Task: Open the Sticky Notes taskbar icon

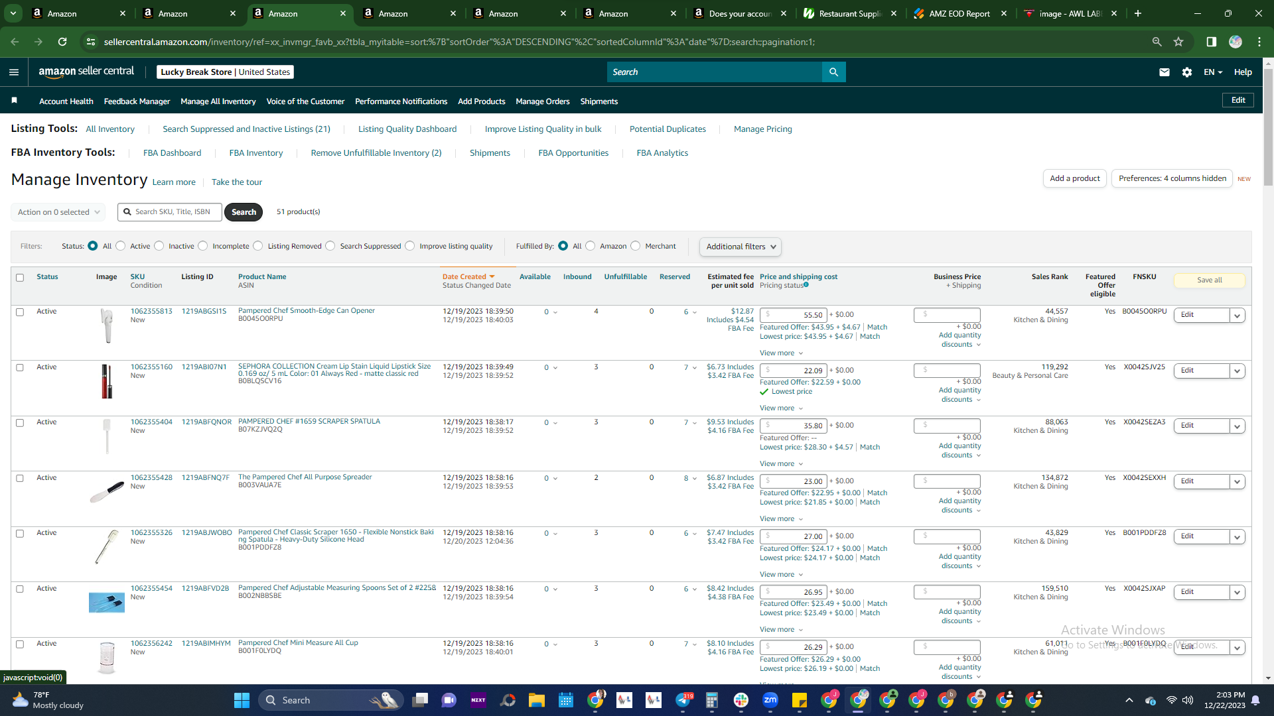Action: pyautogui.click(x=800, y=700)
